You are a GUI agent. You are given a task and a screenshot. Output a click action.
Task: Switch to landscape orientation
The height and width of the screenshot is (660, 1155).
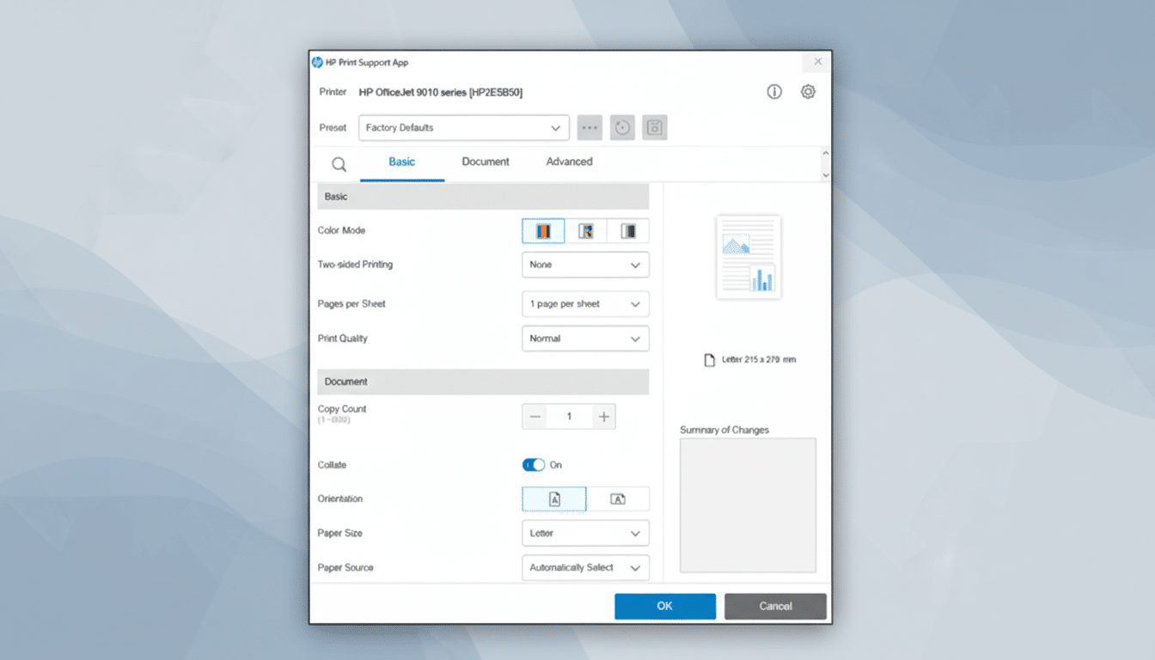619,498
